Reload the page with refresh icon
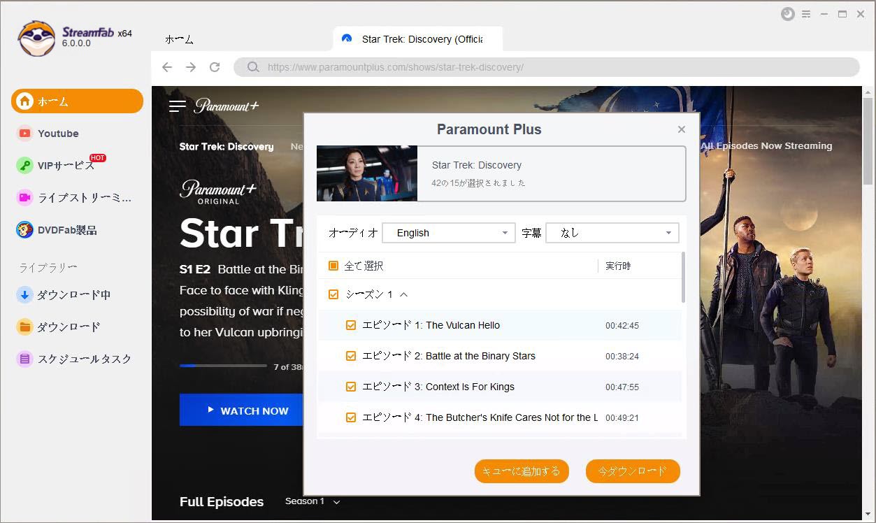Viewport: 876px width, 523px height. pyautogui.click(x=215, y=67)
